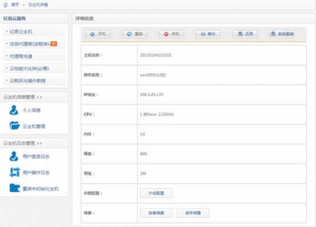Click the 硬盘 row label

tap(89, 154)
